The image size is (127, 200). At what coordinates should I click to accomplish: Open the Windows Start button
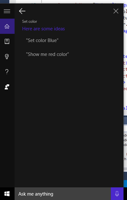pyautogui.click(x=7, y=194)
